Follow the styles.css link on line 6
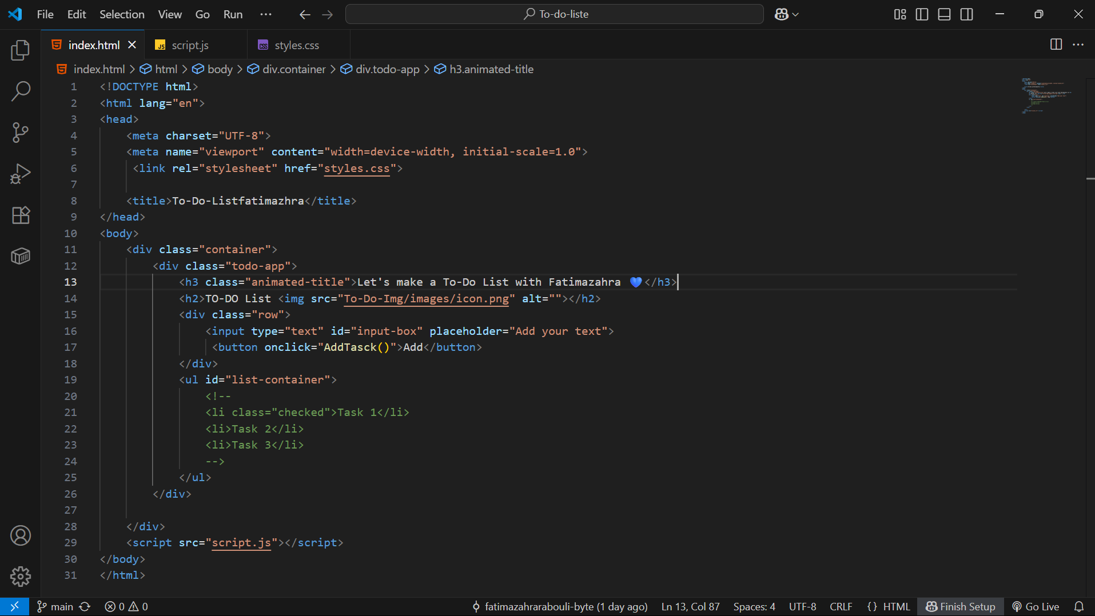The width and height of the screenshot is (1095, 616). [x=356, y=168]
